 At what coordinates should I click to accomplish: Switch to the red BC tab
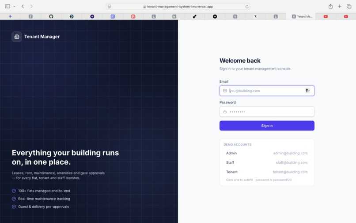click(x=133, y=16)
